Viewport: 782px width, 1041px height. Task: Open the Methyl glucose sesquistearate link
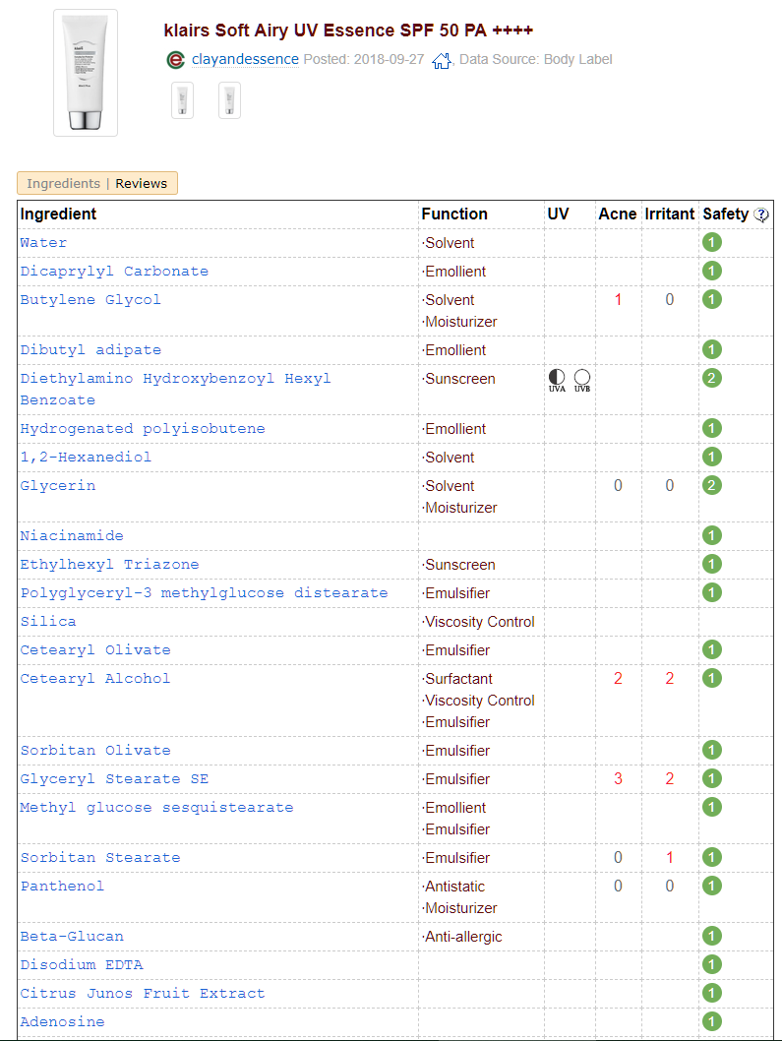pyautogui.click(x=156, y=808)
